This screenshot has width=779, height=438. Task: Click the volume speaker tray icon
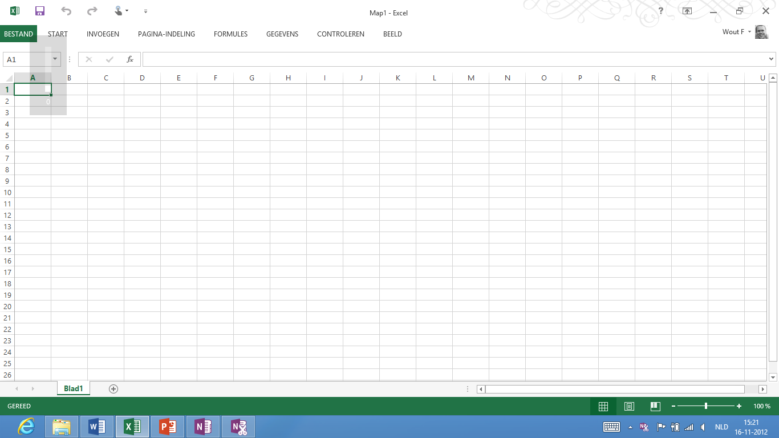[x=703, y=427]
